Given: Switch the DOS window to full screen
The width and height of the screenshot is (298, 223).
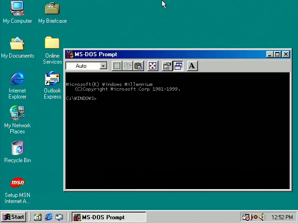Looking at the screenshot, I should click(x=153, y=66).
